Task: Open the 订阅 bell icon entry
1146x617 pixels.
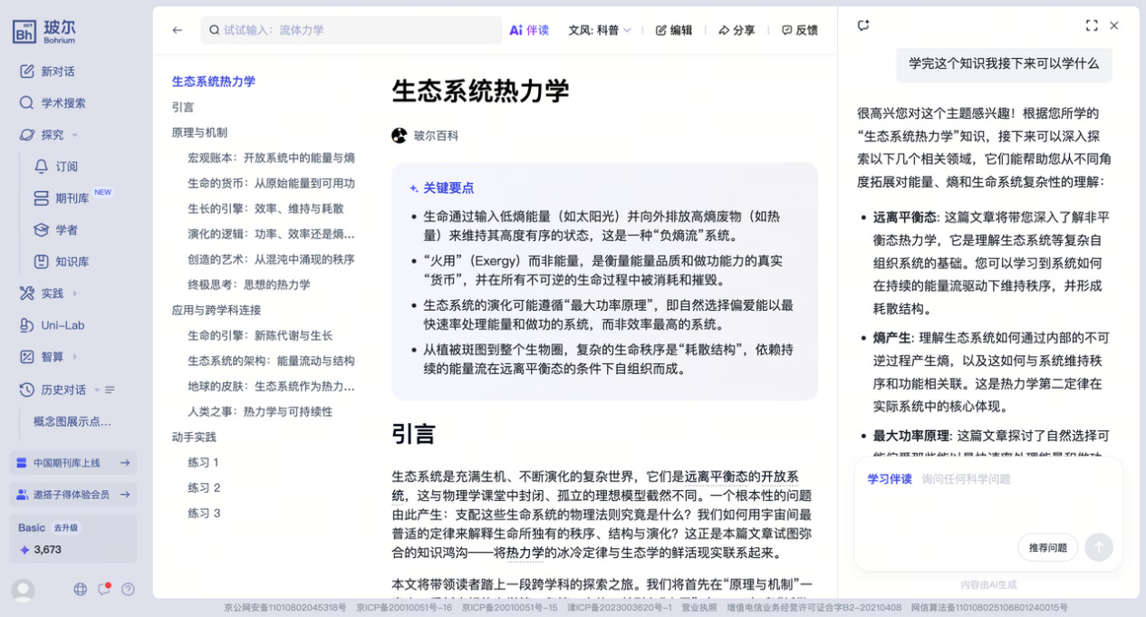Action: pyautogui.click(x=42, y=167)
